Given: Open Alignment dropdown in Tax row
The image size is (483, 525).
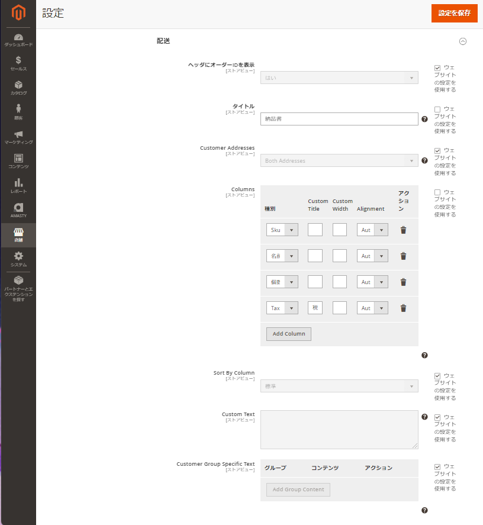Looking at the screenshot, I should tap(372, 308).
